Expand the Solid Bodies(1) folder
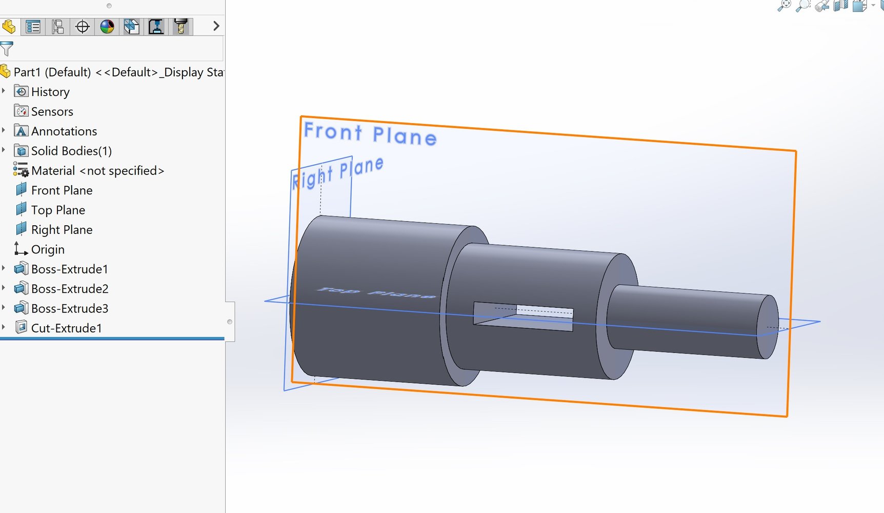This screenshot has width=884, height=513. pyautogui.click(x=4, y=150)
